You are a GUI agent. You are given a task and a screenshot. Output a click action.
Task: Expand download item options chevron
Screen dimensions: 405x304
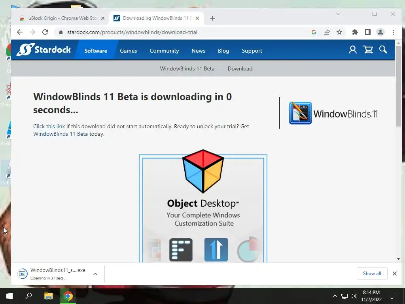click(95, 274)
